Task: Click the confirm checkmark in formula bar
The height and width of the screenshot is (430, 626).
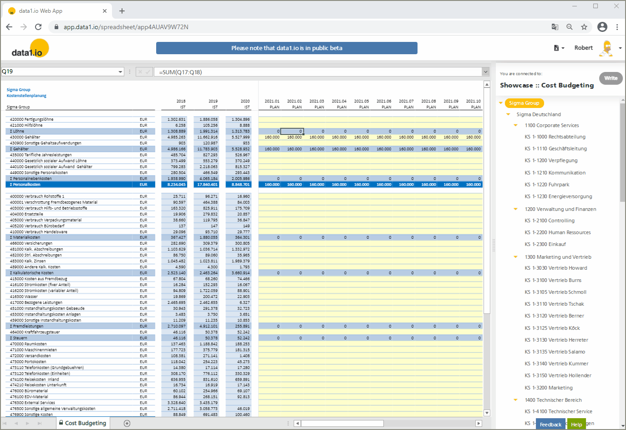Action: (148, 72)
